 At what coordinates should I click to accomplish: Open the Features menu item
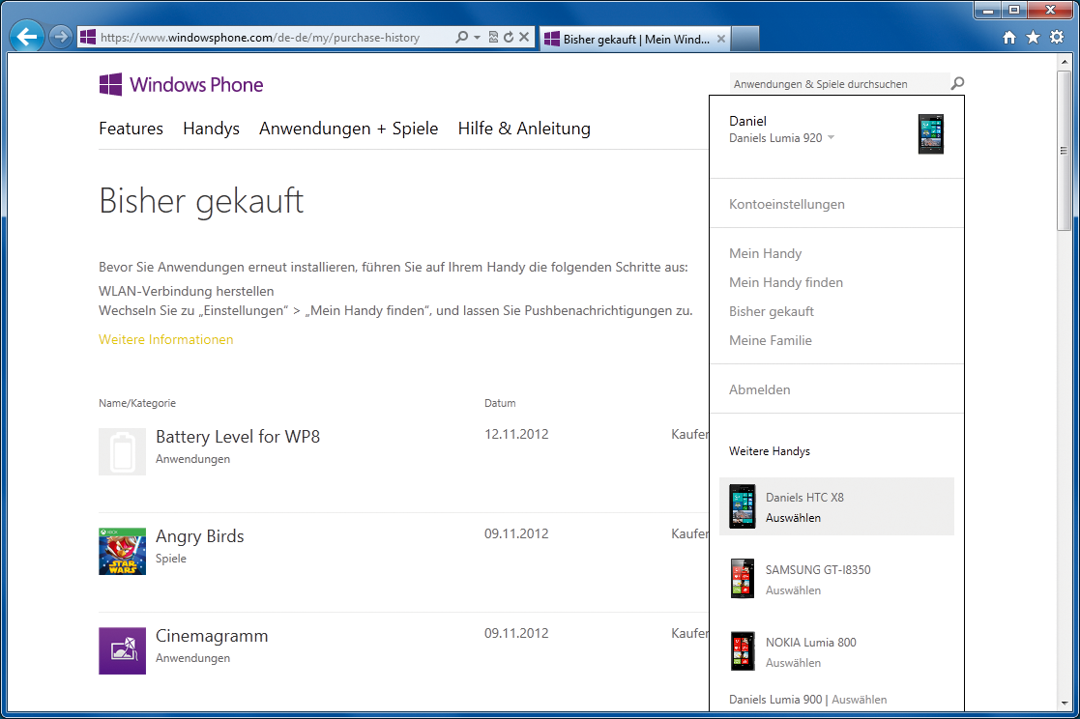tap(131, 129)
